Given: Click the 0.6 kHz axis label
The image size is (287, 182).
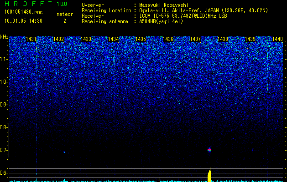Looking at the screenshot, I should point(4,173).
